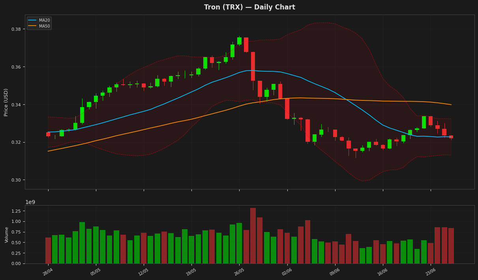Click the 0.32 price tick label
This screenshot has width=478, height=280.
pyautogui.click(x=17, y=142)
